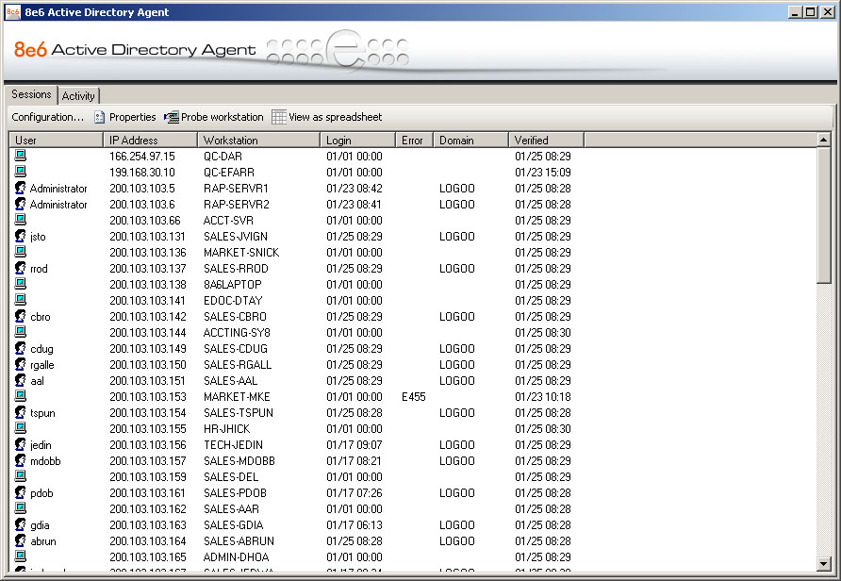
Task: Click the Probe workstation icon
Action: pos(171,117)
